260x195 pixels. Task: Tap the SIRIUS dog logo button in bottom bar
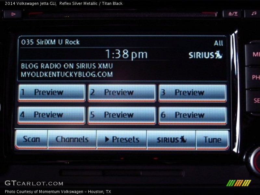(x=171, y=139)
